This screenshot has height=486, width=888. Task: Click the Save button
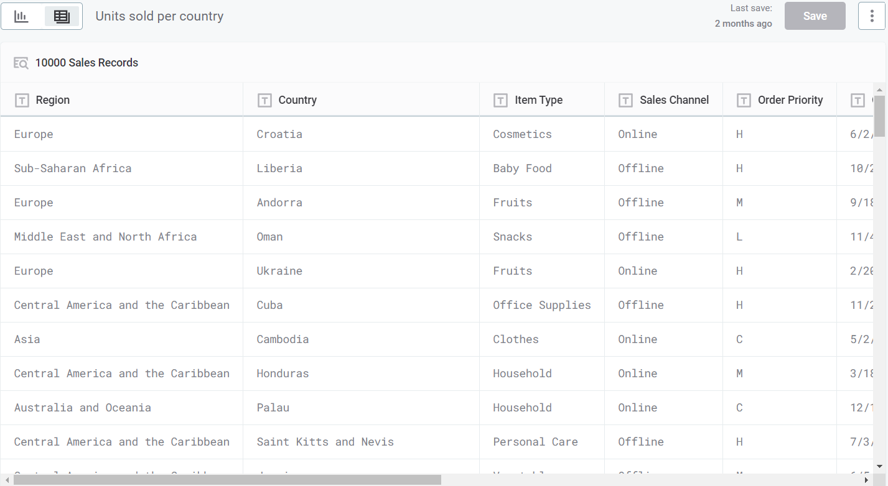coord(815,16)
